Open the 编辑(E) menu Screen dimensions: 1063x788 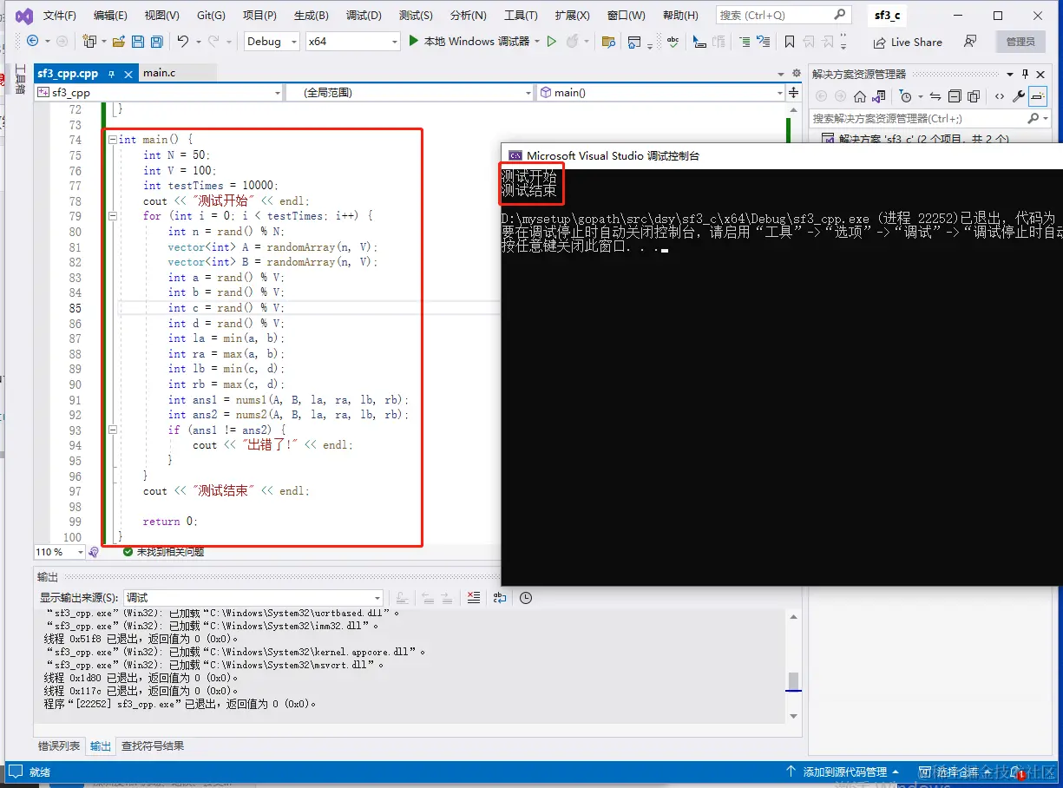pyautogui.click(x=110, y=16)
